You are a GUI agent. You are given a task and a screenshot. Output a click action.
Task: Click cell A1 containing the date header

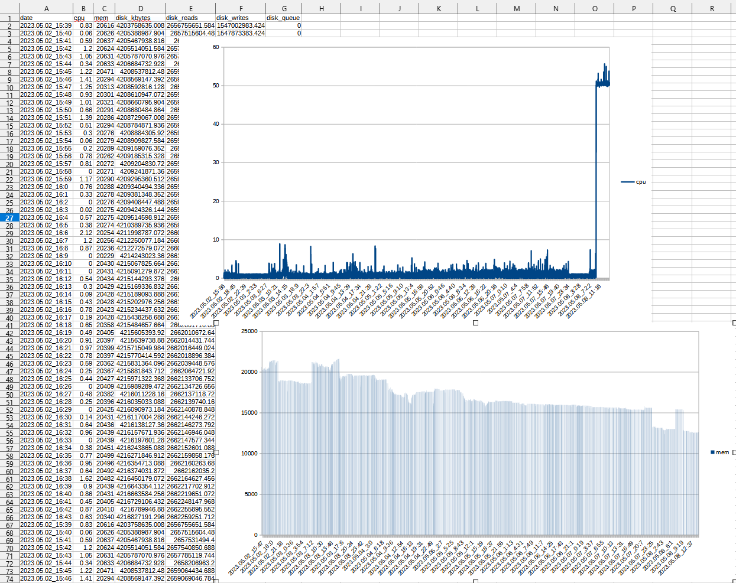[46, 18]
